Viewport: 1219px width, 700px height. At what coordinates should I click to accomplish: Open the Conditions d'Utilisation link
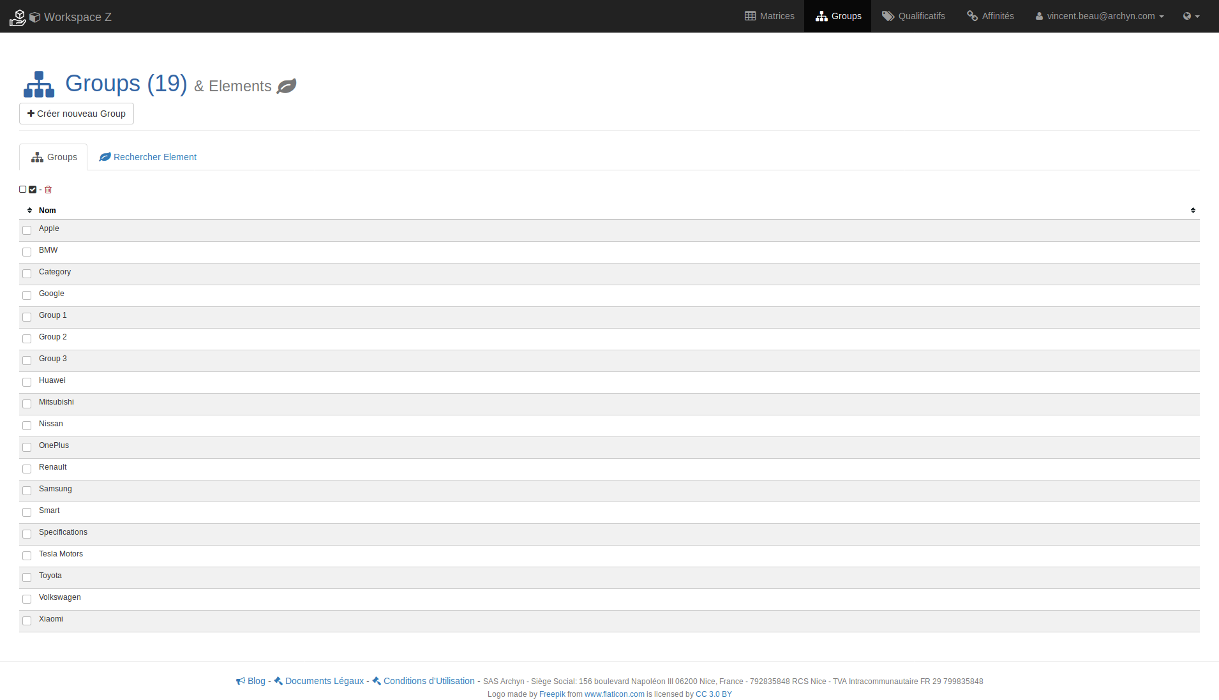click(x=424, y=681)
